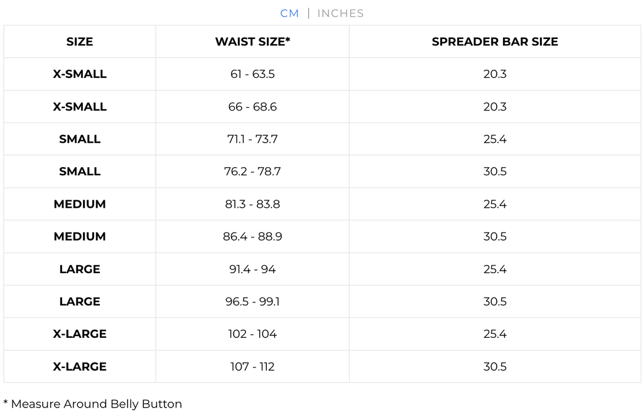Select the 107 - 112 waist size cell
The width and height of the screenshot is (643, 417).
(x=252, y=367)
